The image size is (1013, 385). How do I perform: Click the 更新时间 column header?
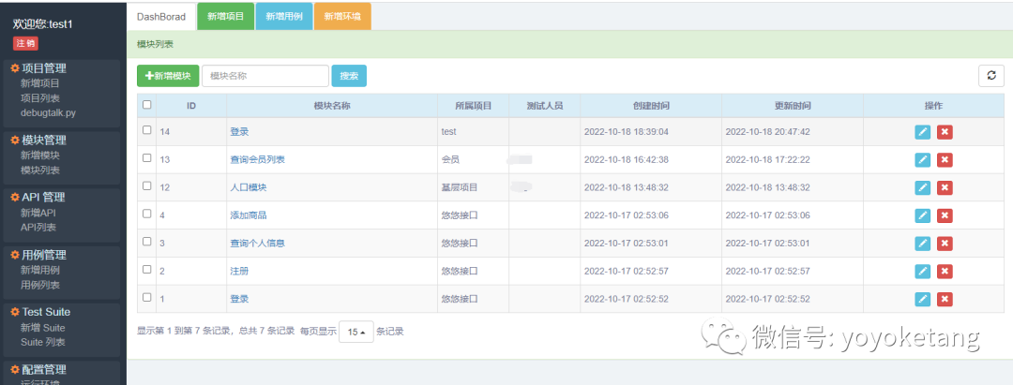click(793, 106)
